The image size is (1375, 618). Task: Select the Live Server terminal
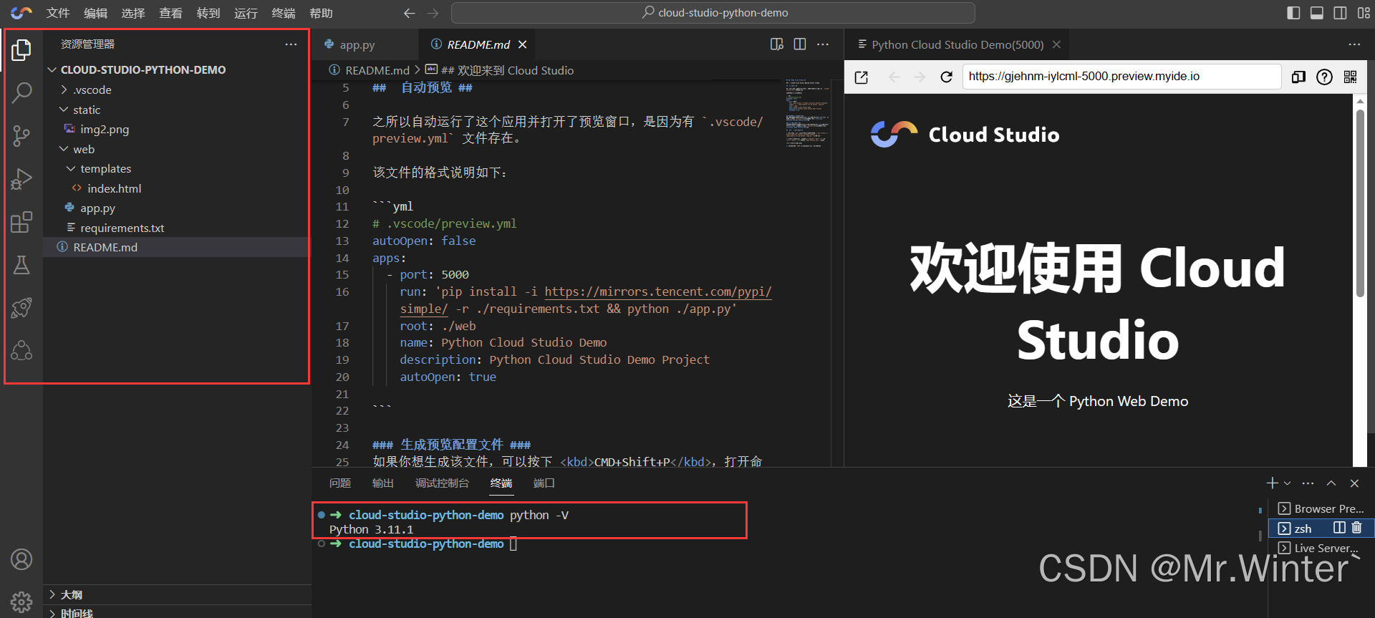tap(1321, 548)
